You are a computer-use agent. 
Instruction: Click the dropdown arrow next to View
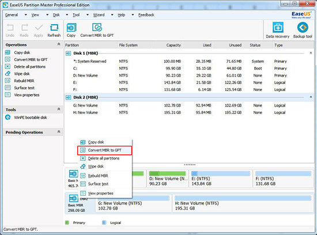(47, 15)
